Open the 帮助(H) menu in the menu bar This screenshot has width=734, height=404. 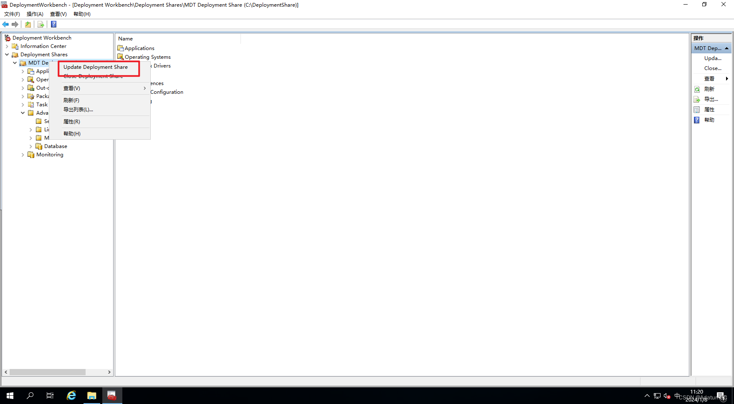(x=82, y=14)
